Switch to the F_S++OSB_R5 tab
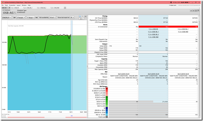 point(15,8)
